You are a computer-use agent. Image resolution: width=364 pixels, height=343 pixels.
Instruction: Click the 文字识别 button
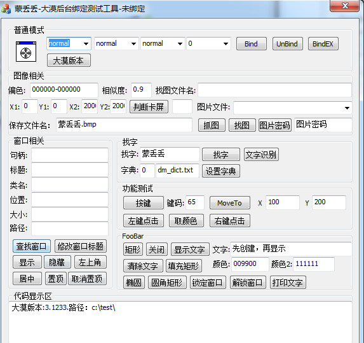point(261,155)
